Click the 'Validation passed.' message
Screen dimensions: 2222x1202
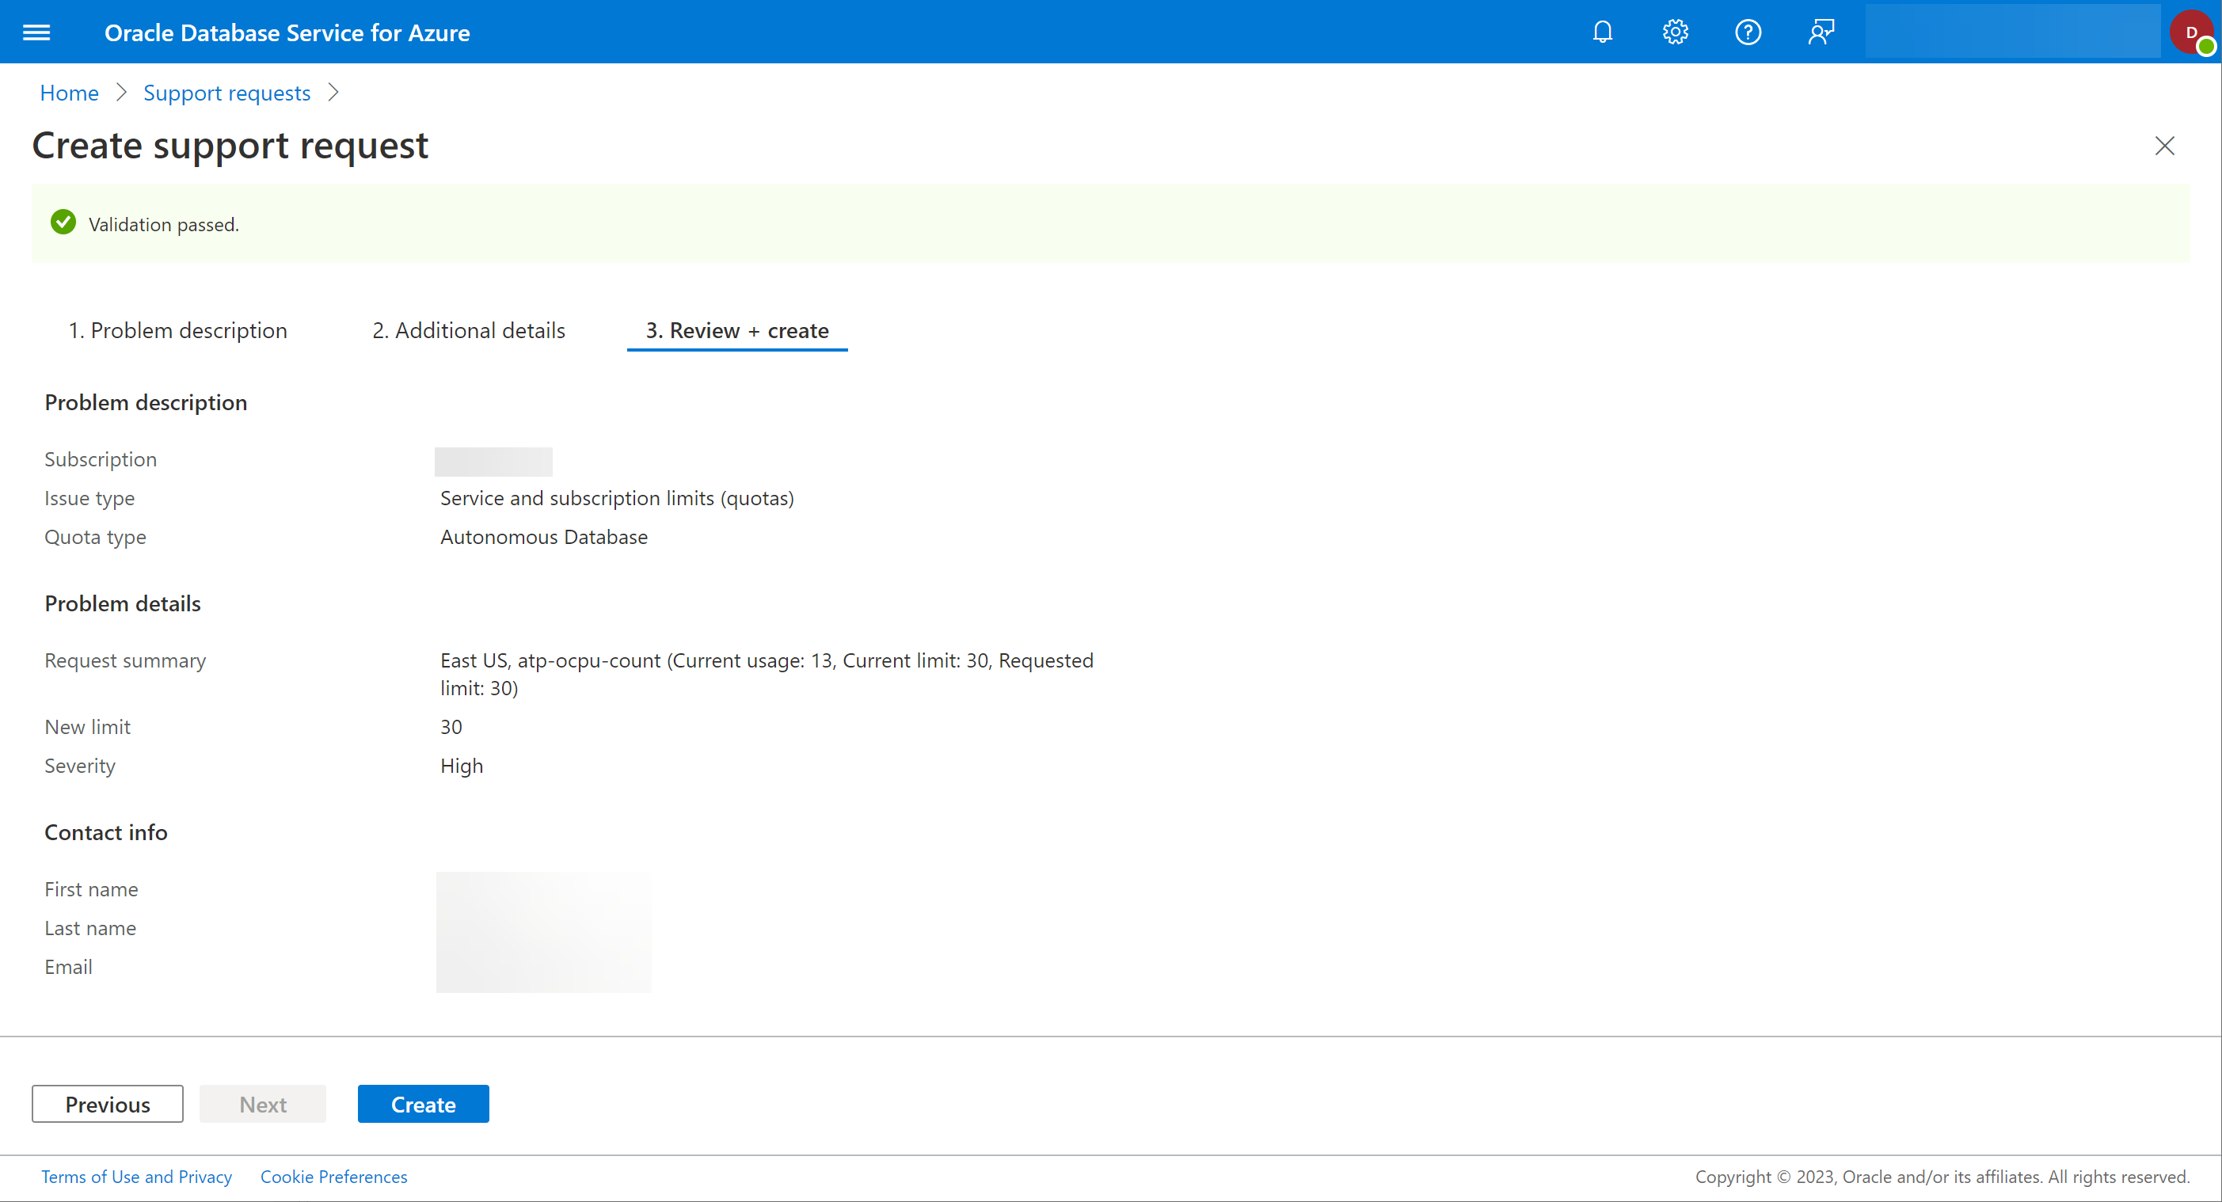coord(164,224)
